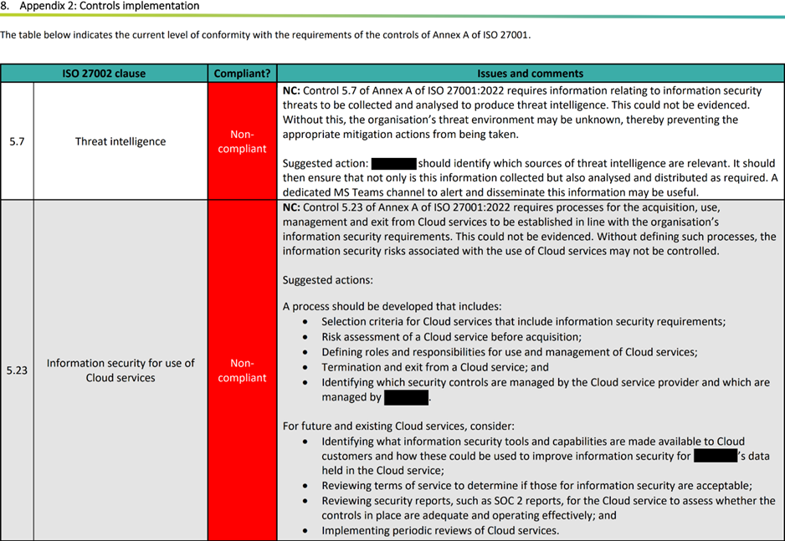Click the "ISO 27002 clause" column header
The image size is (785, 541).
click(104, 74)
